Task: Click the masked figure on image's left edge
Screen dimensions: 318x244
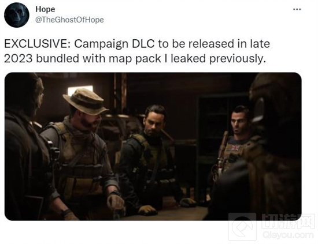Action: pyautogui.click(x=25, y=147)
